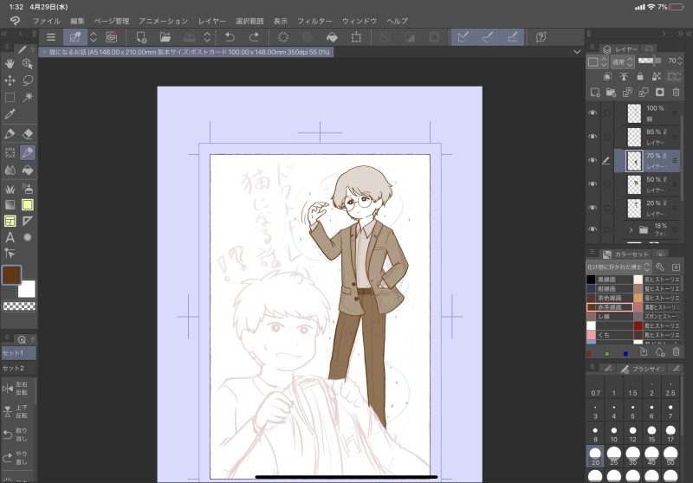The width and height of the screenshot is (693, 483).
Task: Open the フィルター menu
Action: [314, 21]
